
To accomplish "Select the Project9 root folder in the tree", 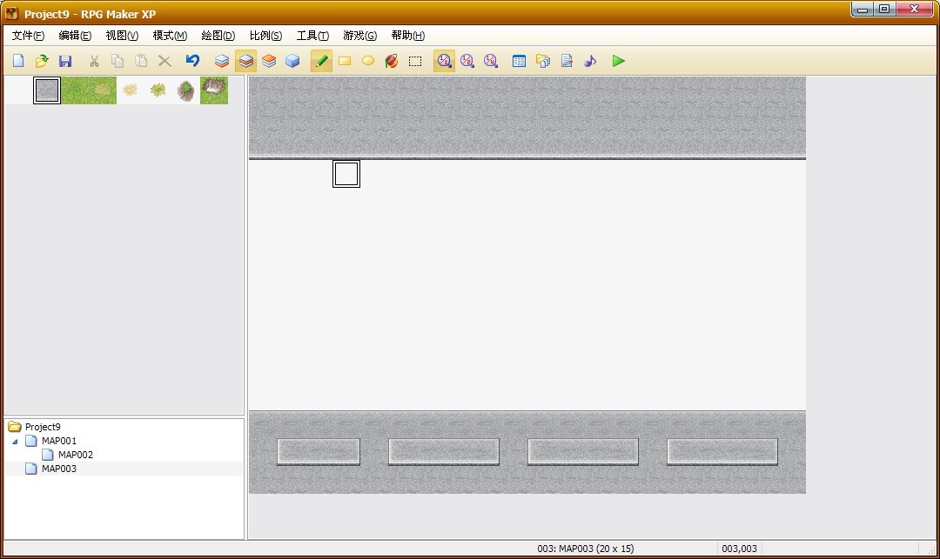I will (x=43, y=427).
